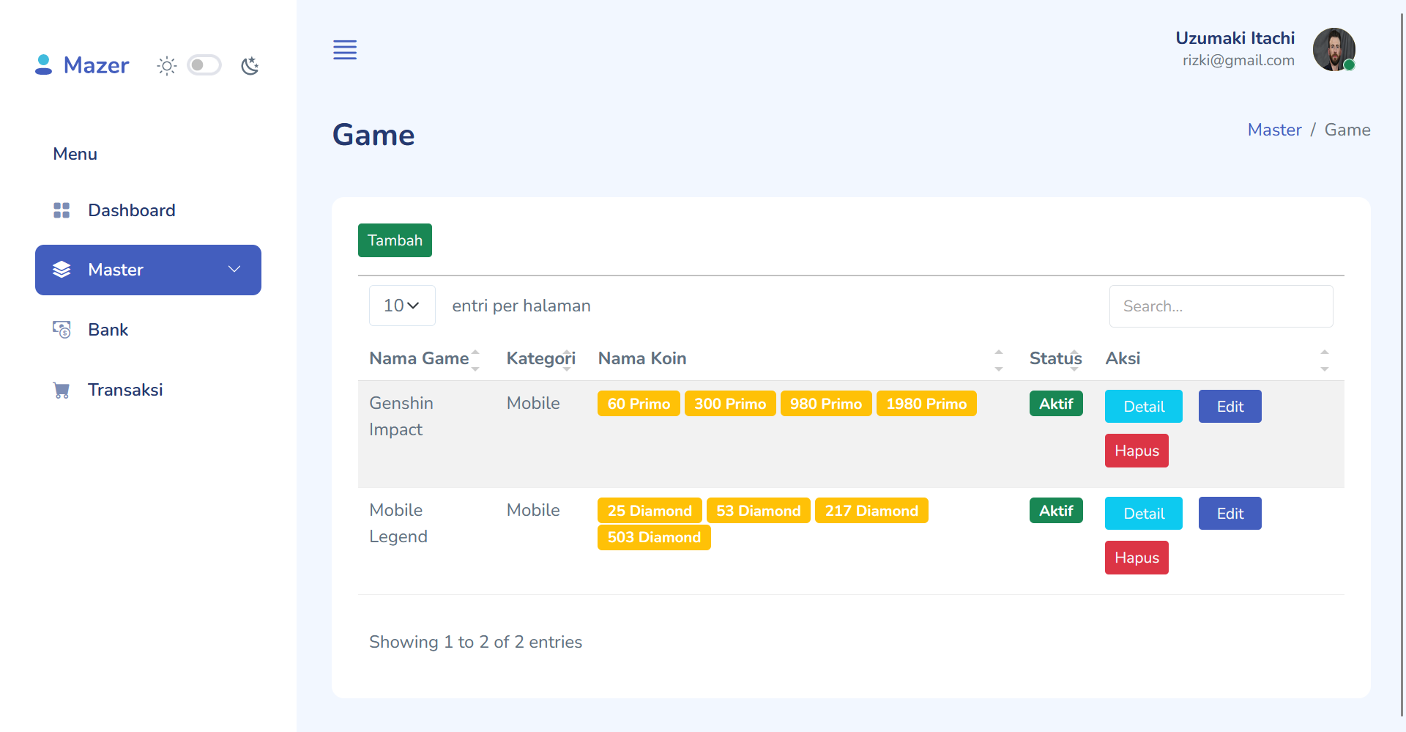
Task: Click the layers icon next to Master
Action: (62, 270)
